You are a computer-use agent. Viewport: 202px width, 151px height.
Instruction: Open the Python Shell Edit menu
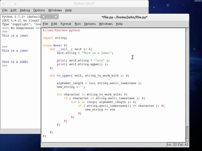point(14,10)
